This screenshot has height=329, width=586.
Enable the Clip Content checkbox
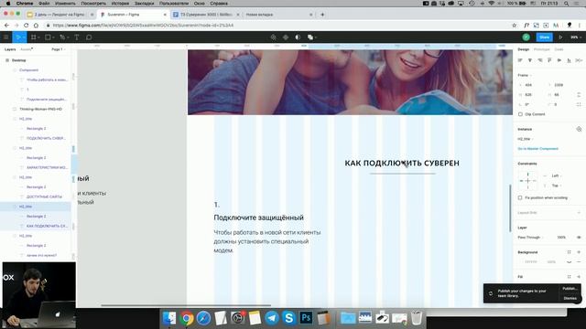click(x=520, y=114)
